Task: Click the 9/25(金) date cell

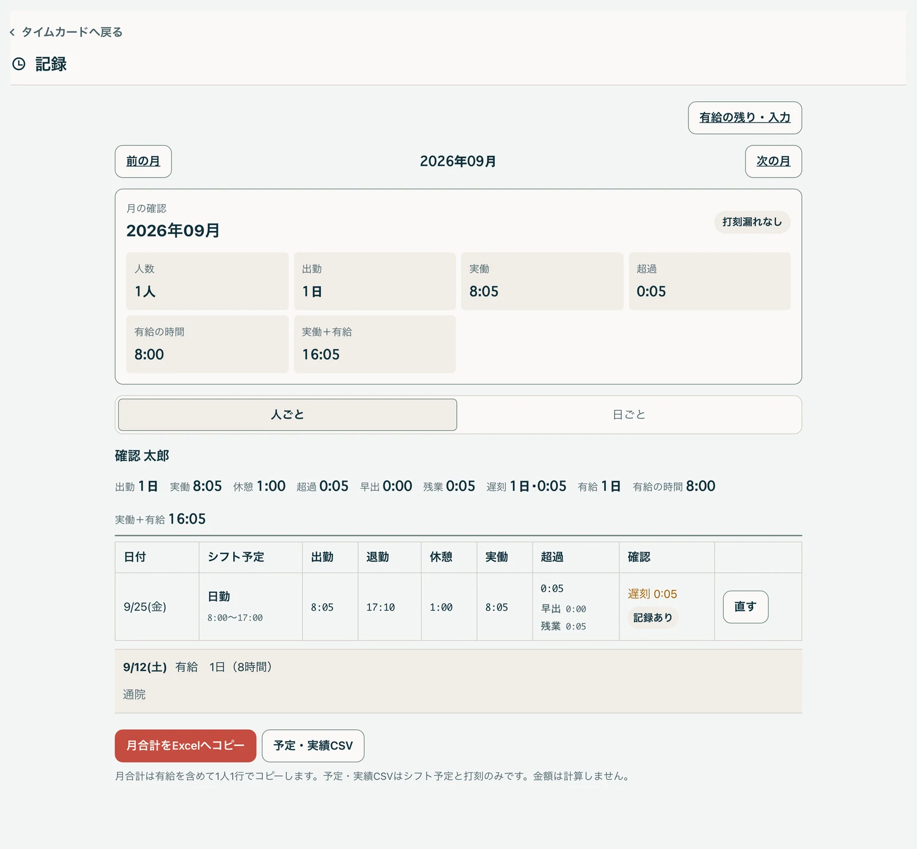Action: (x=157, y=607)
